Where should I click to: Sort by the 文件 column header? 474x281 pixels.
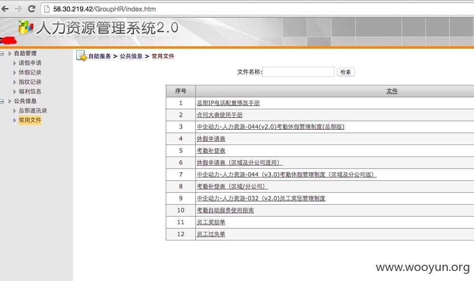tap(392, 91)
